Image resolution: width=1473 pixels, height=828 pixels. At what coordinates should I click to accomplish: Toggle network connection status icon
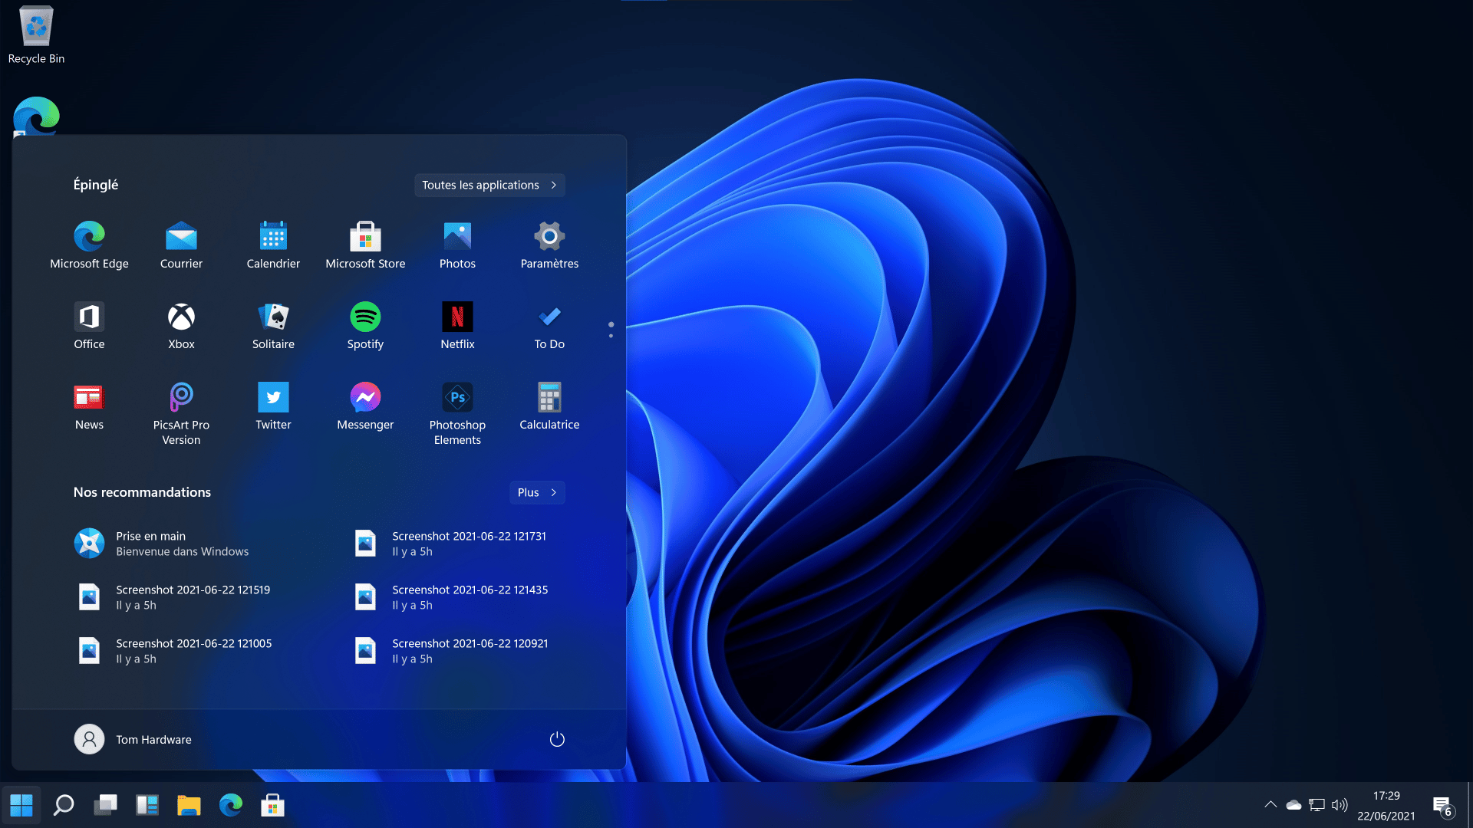[1316, 803]
